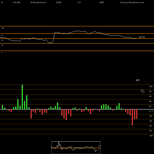Click the 'SI MunafaSutraR' header text

(x=38, y=2)
